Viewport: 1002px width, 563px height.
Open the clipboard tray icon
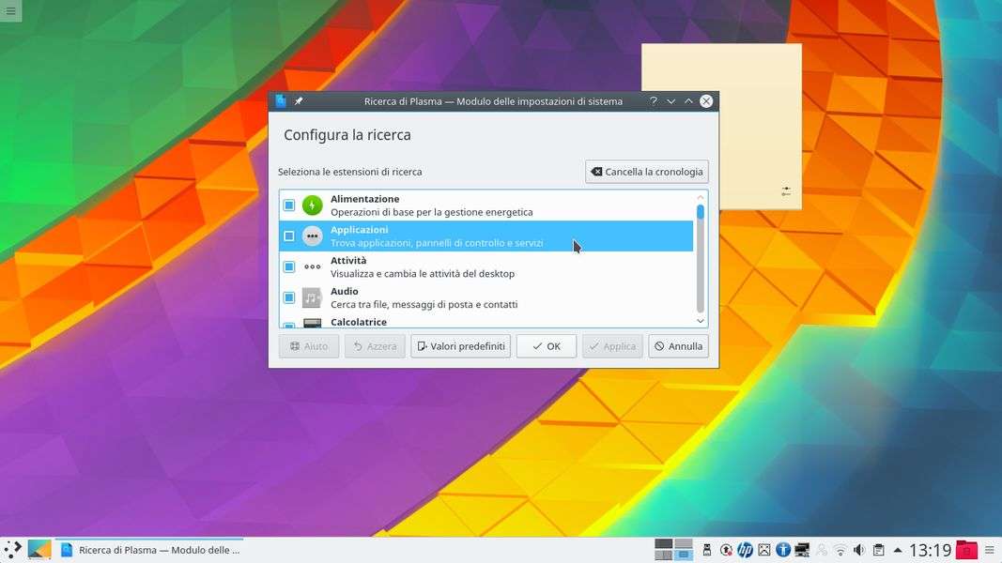[878, 550]
